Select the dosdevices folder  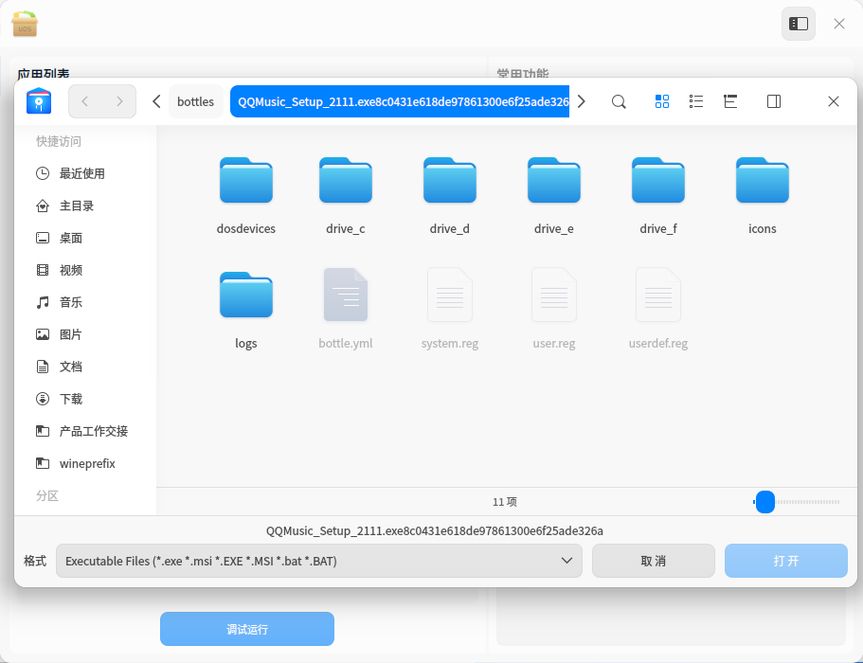(x=246, y=196)
